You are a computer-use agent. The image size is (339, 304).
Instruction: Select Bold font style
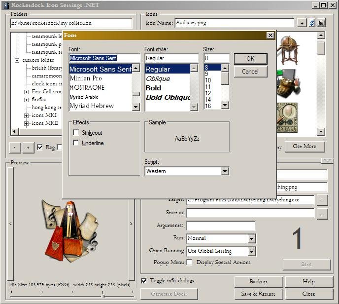click(x=168, y=88)
